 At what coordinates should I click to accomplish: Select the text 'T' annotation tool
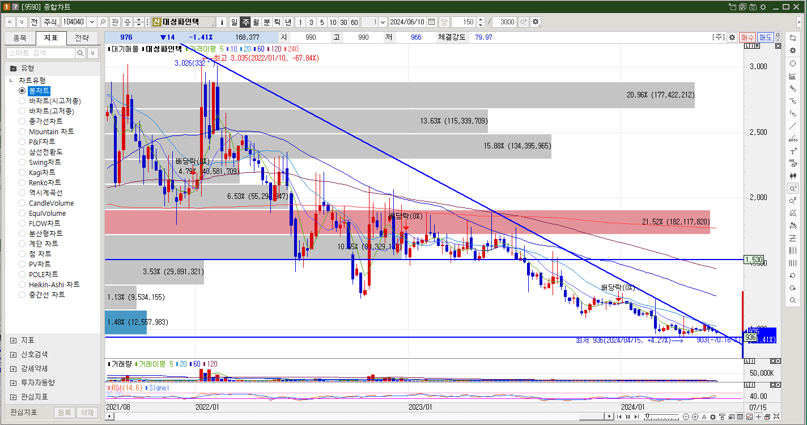click(x=793, y=151)
